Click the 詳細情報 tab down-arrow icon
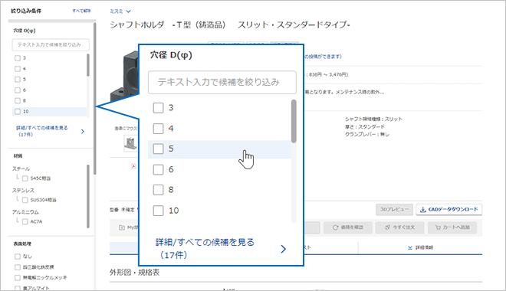Image resolution: width=506 pixels, height=291 pixels. (410, 248)
